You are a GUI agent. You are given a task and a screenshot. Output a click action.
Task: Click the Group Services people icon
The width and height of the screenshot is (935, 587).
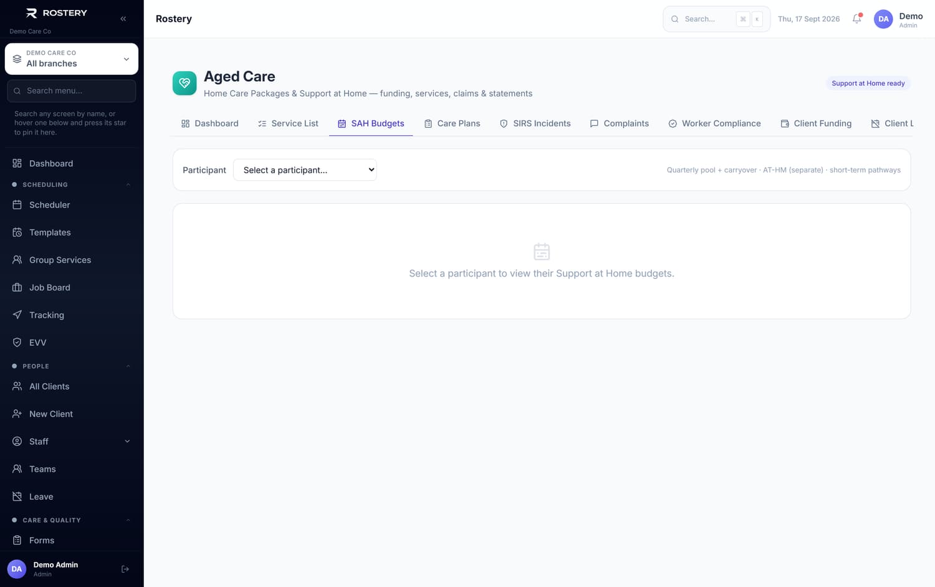pyautogui.click(x=17, y=260)
